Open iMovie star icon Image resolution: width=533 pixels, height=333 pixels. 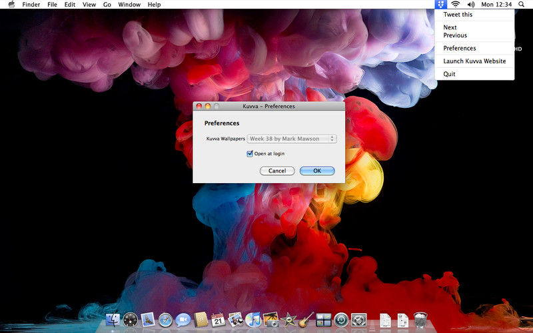click(x=288, y=320)
